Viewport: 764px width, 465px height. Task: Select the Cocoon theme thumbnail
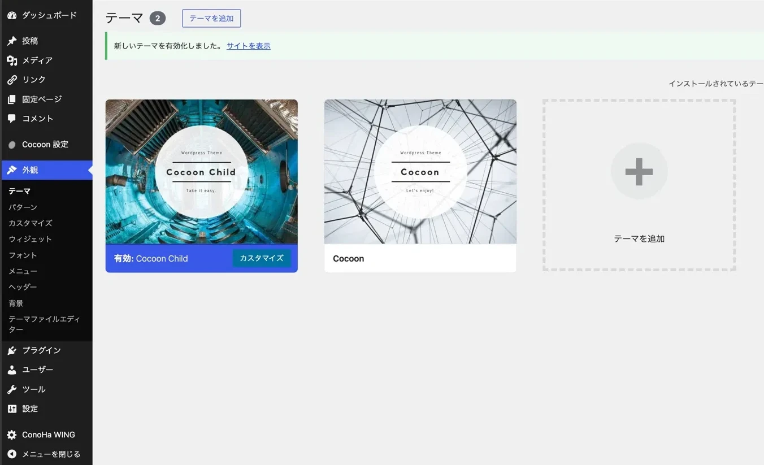point(420,172)
